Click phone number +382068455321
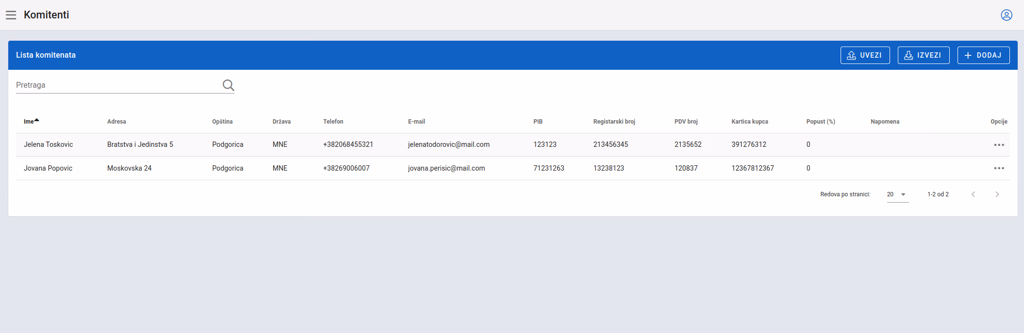 [348, 144]
